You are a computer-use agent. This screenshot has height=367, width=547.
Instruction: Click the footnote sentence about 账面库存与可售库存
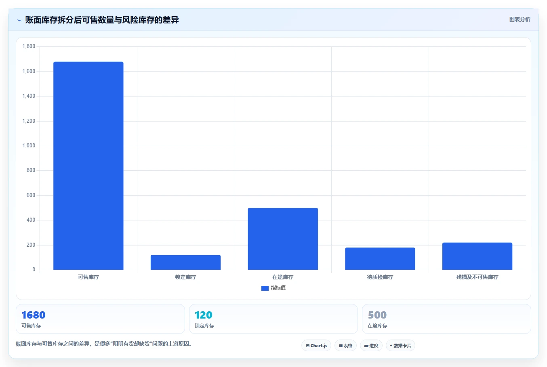pos(105,344)
